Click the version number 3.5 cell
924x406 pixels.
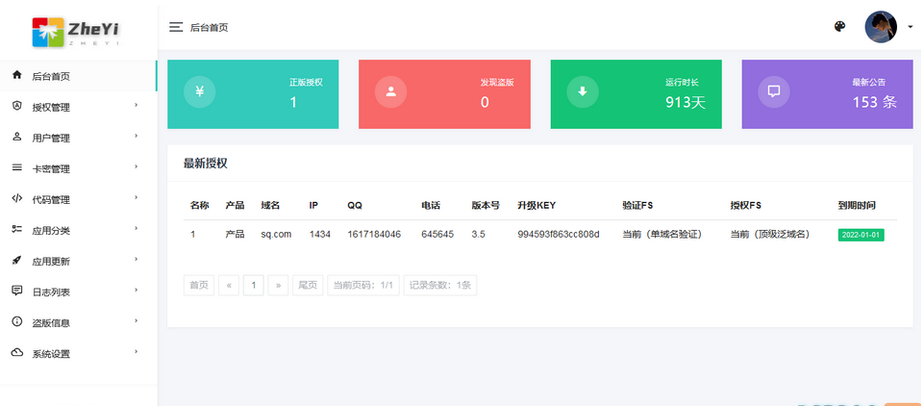(479, 235)
